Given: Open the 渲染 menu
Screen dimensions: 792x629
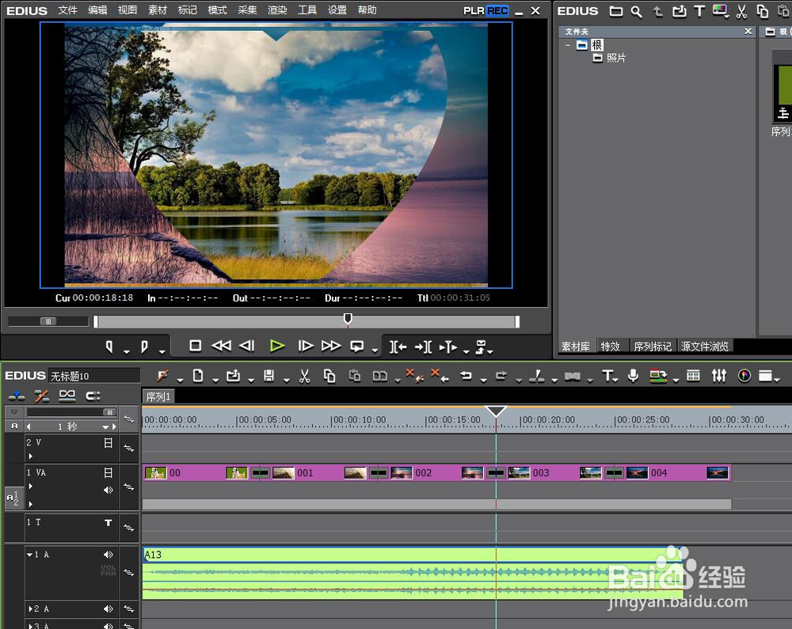Looking at the screenshot, I should (276, 10).
